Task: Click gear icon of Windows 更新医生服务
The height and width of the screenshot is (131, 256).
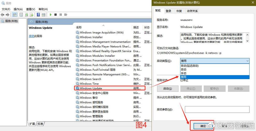Action: point(77,112)
